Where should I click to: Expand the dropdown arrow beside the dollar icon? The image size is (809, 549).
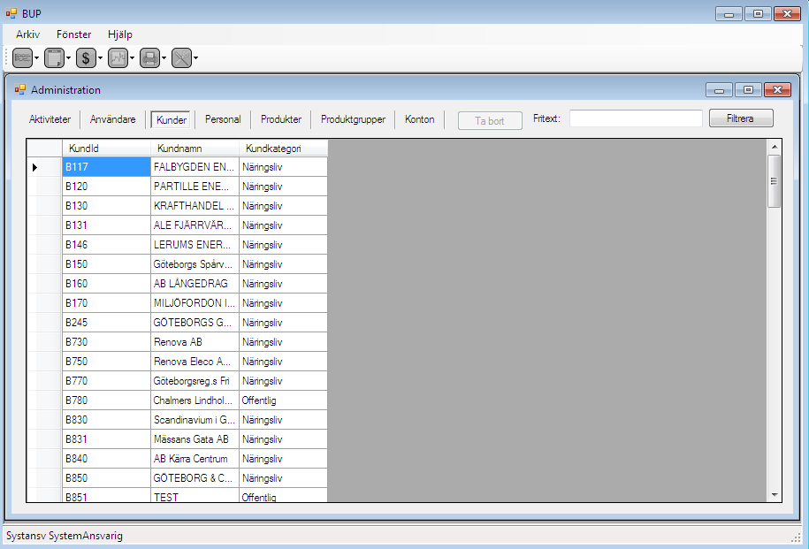(x=101, y=58)
